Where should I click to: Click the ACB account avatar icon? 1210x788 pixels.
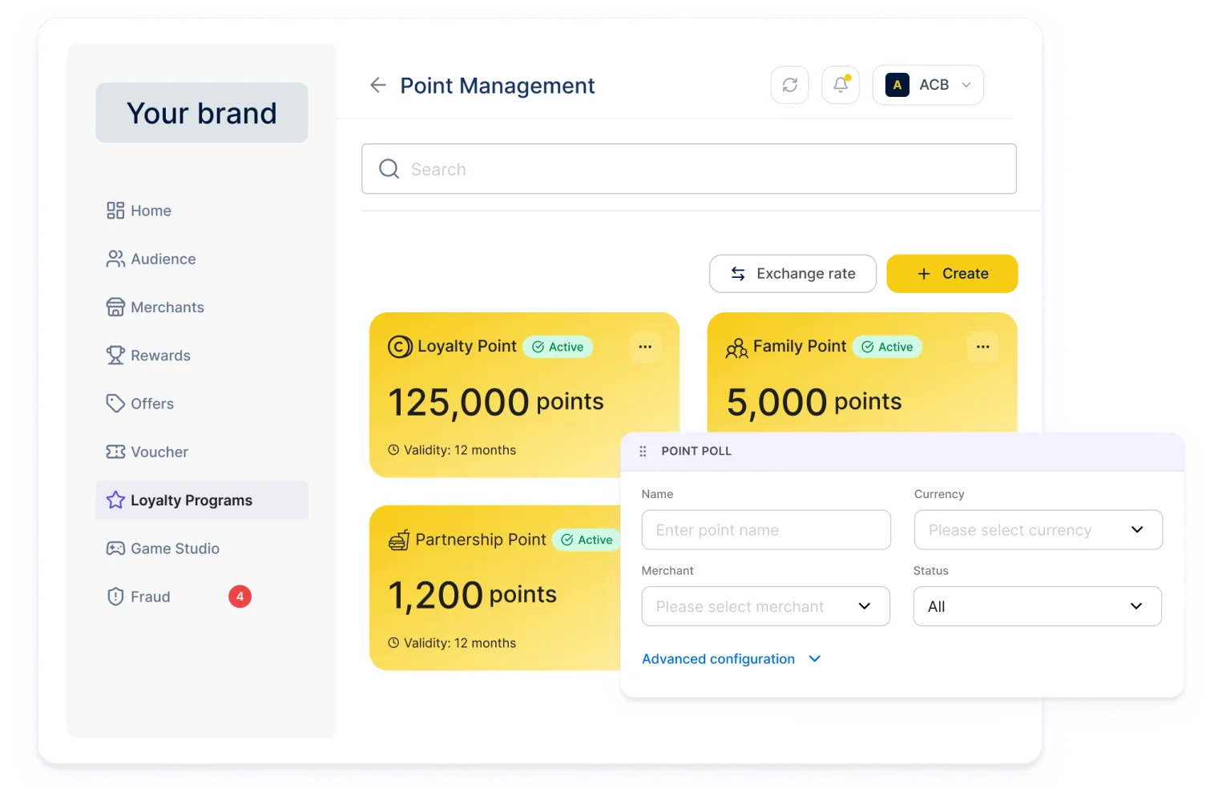click(x=897, y=85)
